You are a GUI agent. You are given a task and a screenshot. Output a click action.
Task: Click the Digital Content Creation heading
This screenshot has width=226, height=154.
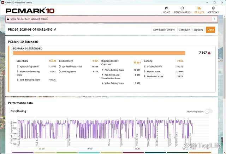coord(110,63)
